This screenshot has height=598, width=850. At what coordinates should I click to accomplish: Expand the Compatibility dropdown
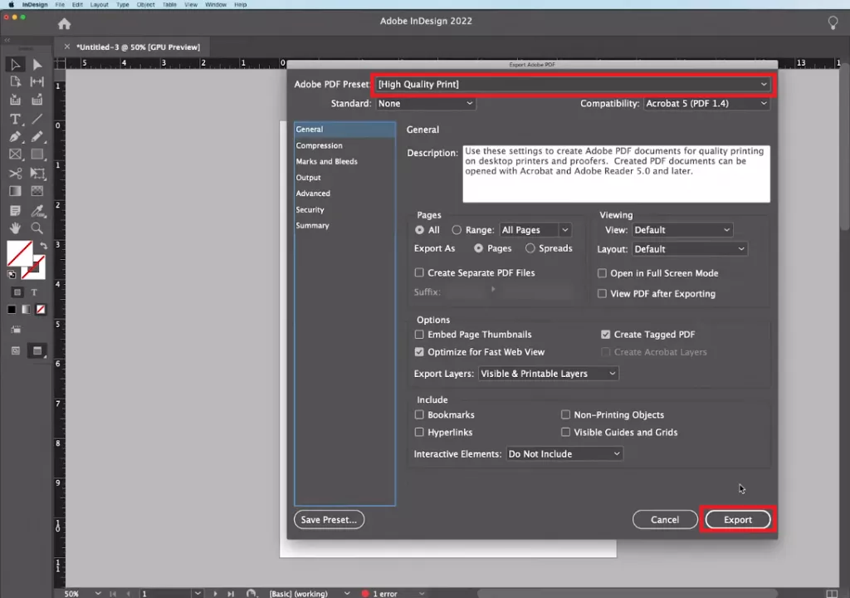706,104
